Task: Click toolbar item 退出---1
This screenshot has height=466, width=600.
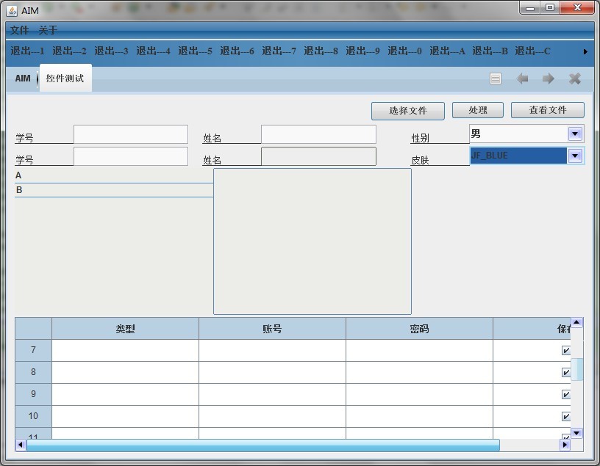Action: (x=27, y=51)
